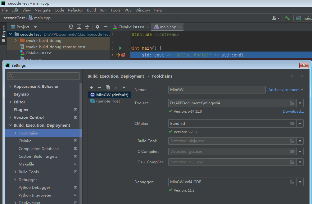Open the Toolset dropdown arrow
Image resolution: width=312 pixels, height=204 pixels.
pyautogui.click(x=300, y=103)
